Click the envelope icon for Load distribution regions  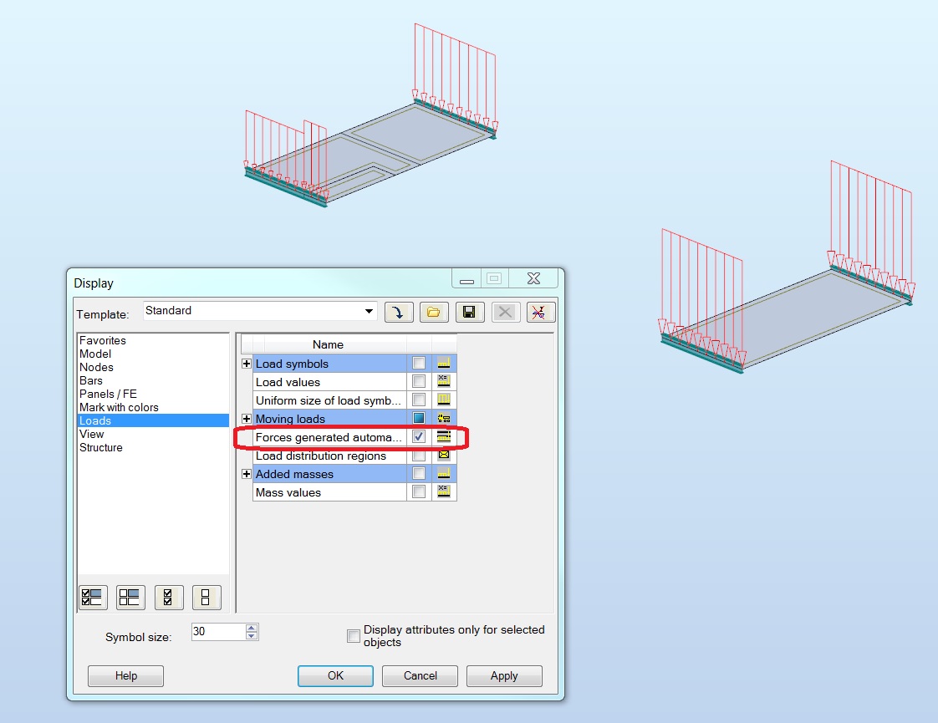[x=443, y=455]
